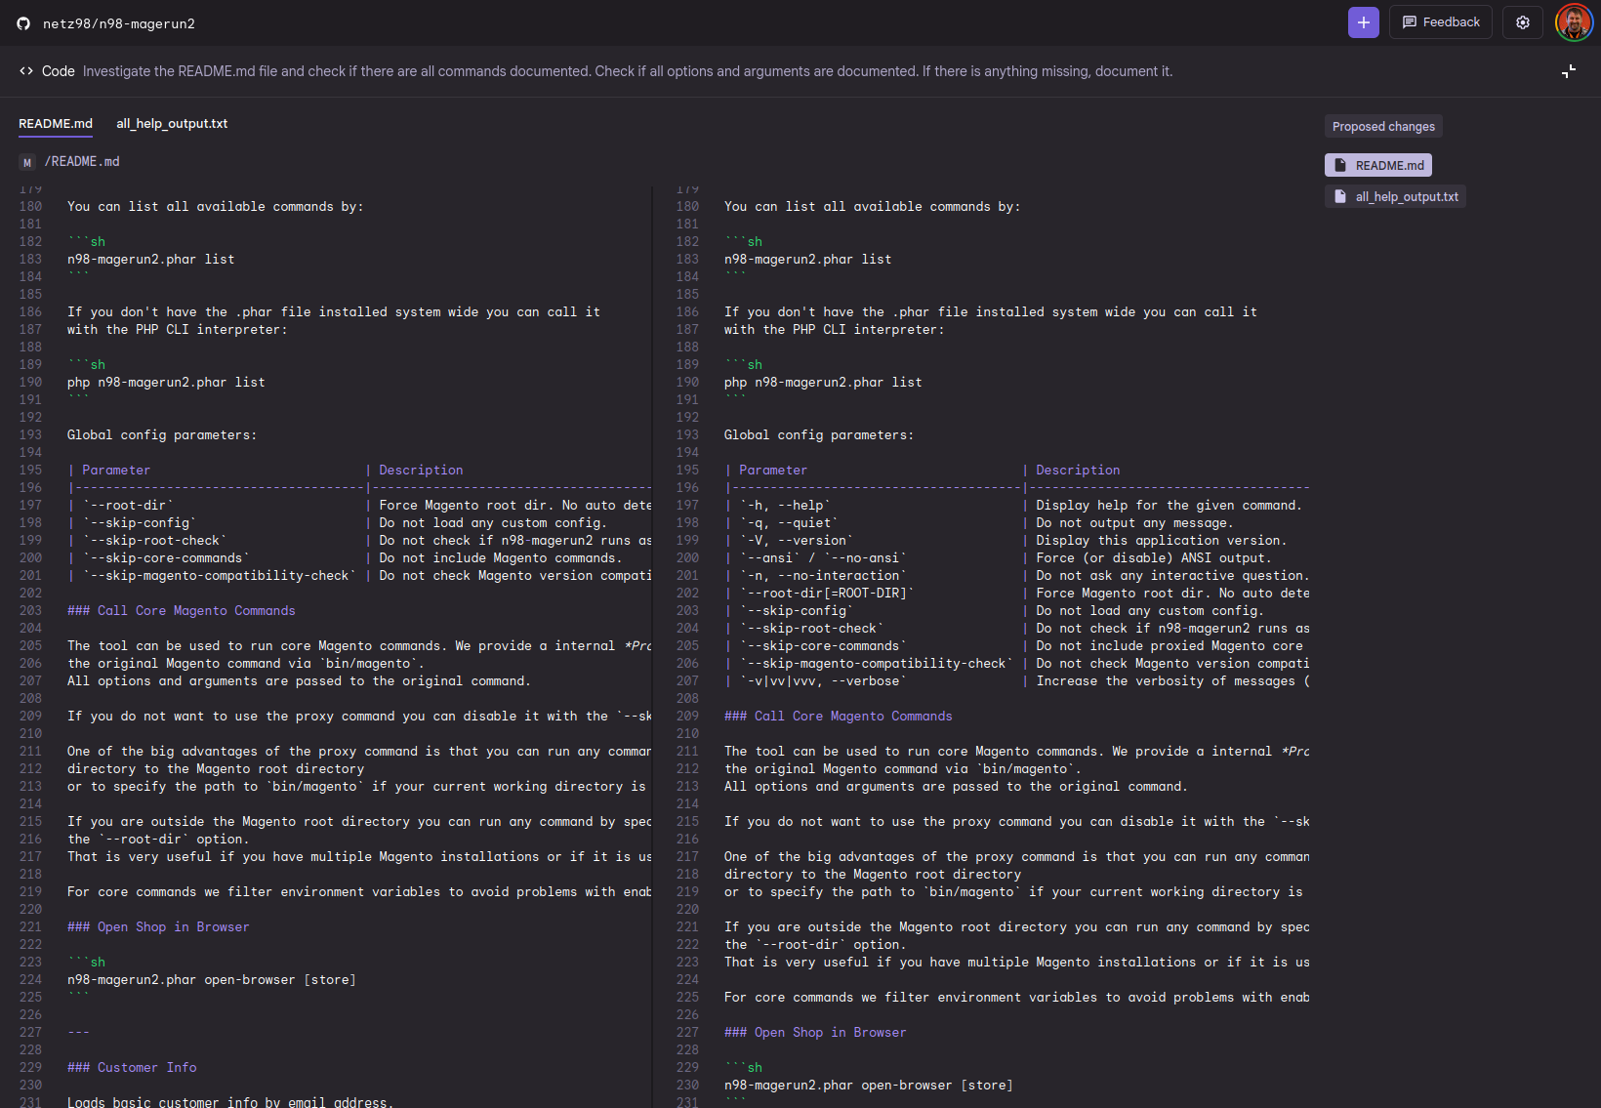Viewport: 1601px width, 1108px height.
Task: Click '### Open Shop in Browser' heading in left pane
Action: [158, 927]
